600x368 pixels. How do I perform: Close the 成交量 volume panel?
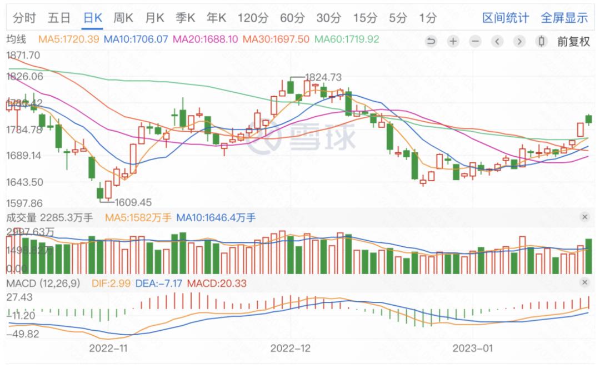584,217
